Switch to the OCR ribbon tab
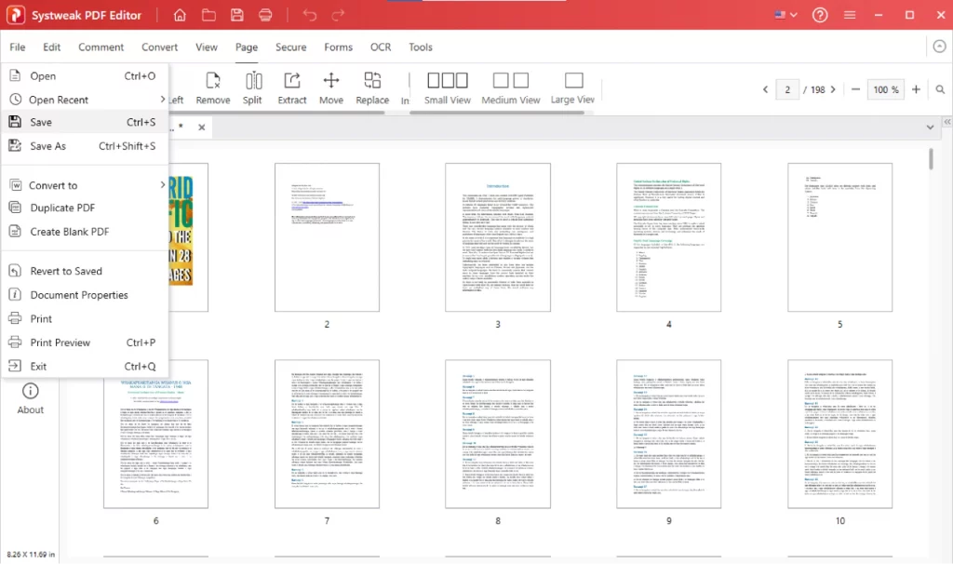Image resolution: width=953 pixels, height=564 pixels. click(x=380, y=47)
